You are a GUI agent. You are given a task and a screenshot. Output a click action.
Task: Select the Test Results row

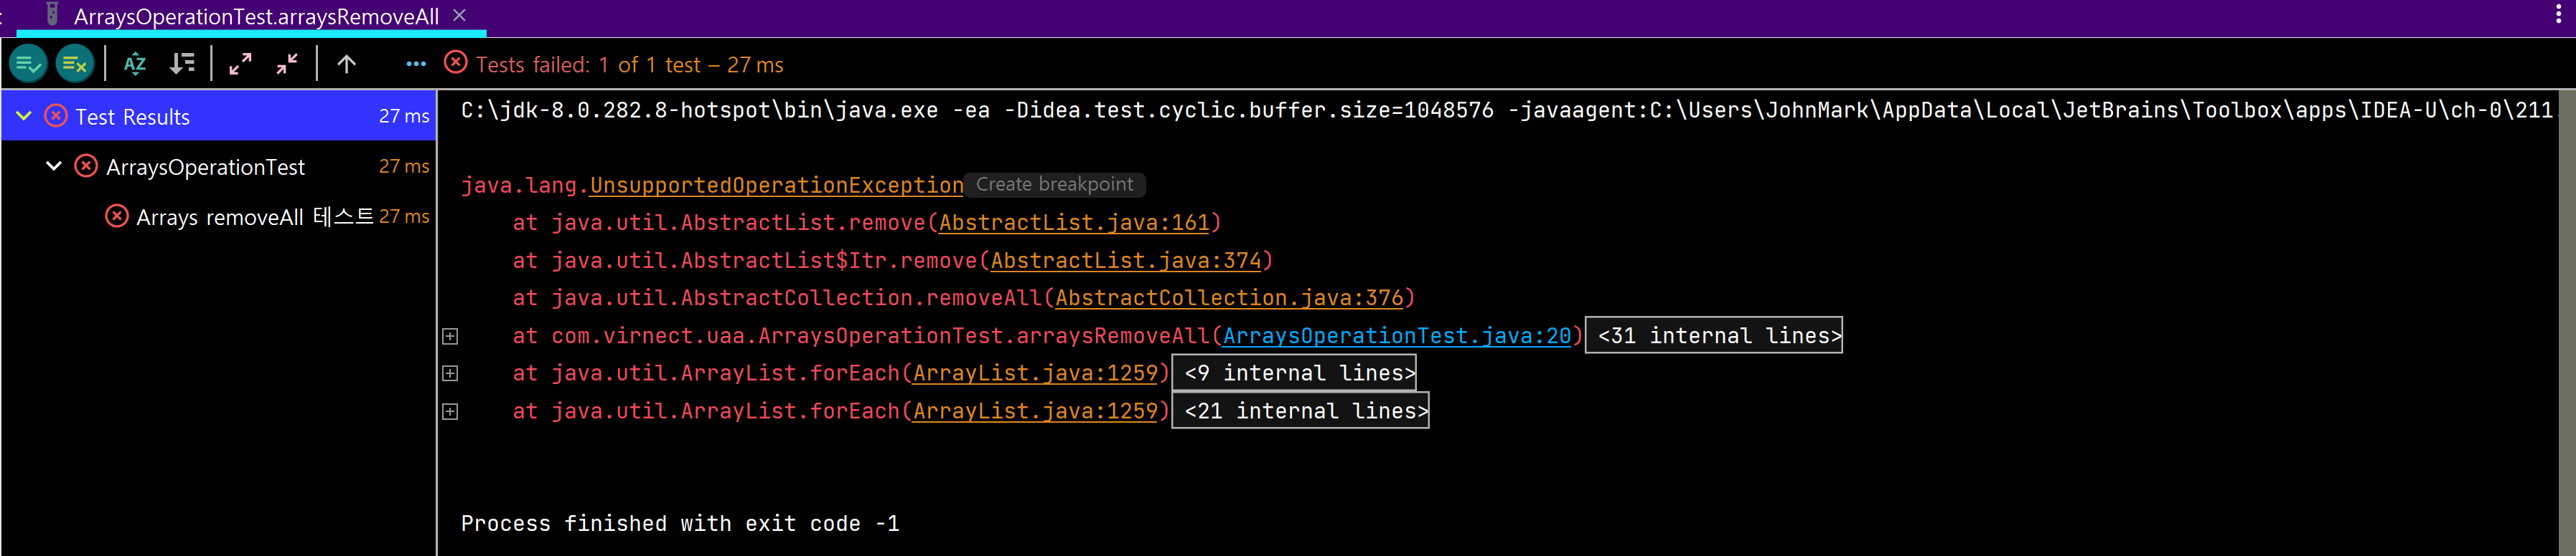219,117
